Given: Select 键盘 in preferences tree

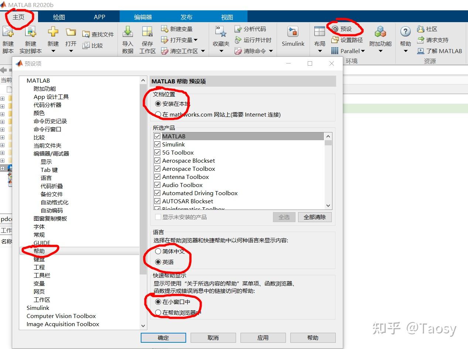Looking at the screenshot, I should click(39, 259).
